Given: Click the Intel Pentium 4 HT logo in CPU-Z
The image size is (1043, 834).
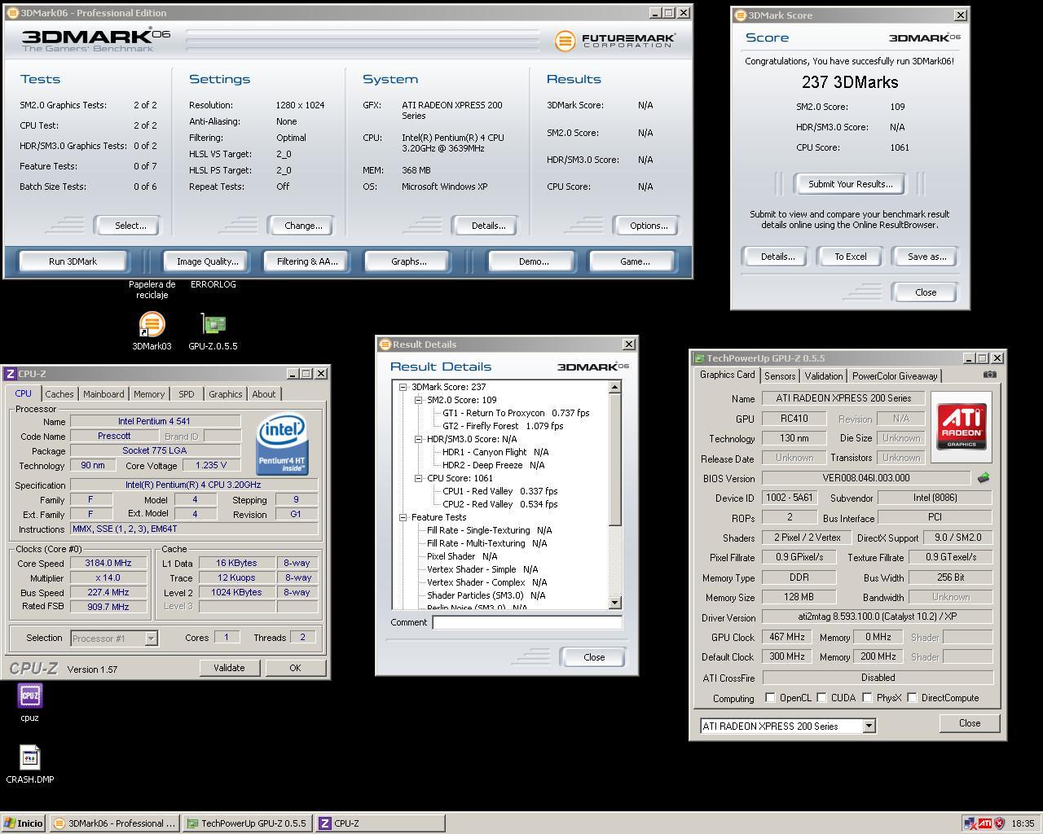Looking at the screenshot, I should point(282,444).
